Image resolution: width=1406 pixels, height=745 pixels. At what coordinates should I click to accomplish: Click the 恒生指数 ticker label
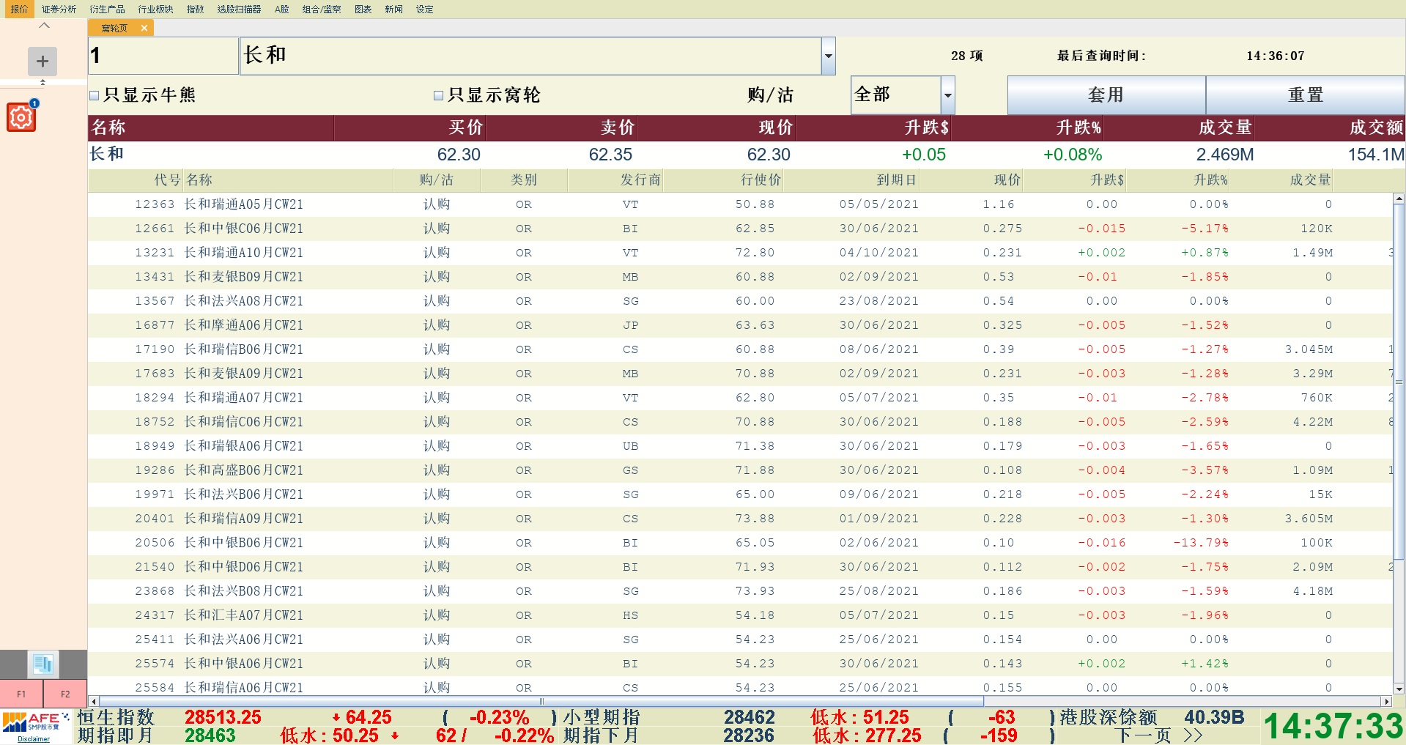click(x=116, y=717)
